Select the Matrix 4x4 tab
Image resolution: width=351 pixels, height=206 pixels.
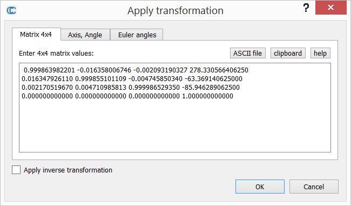click(x=36, y=34)
